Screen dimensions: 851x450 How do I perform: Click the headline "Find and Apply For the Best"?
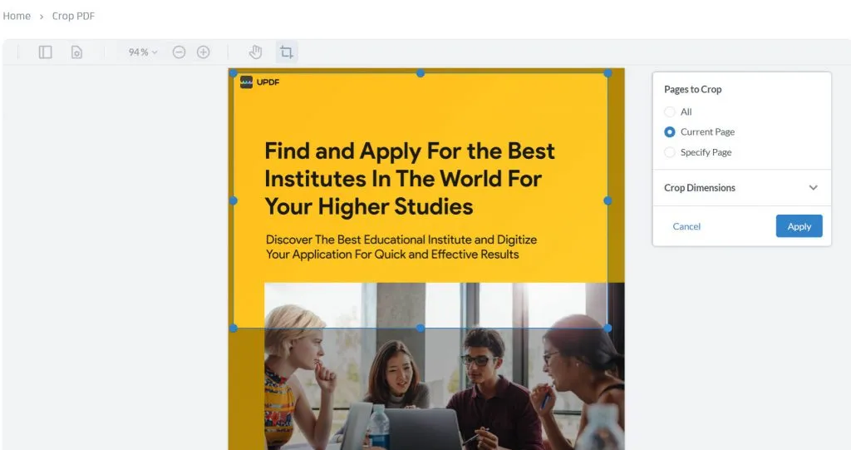pos(410,151)
